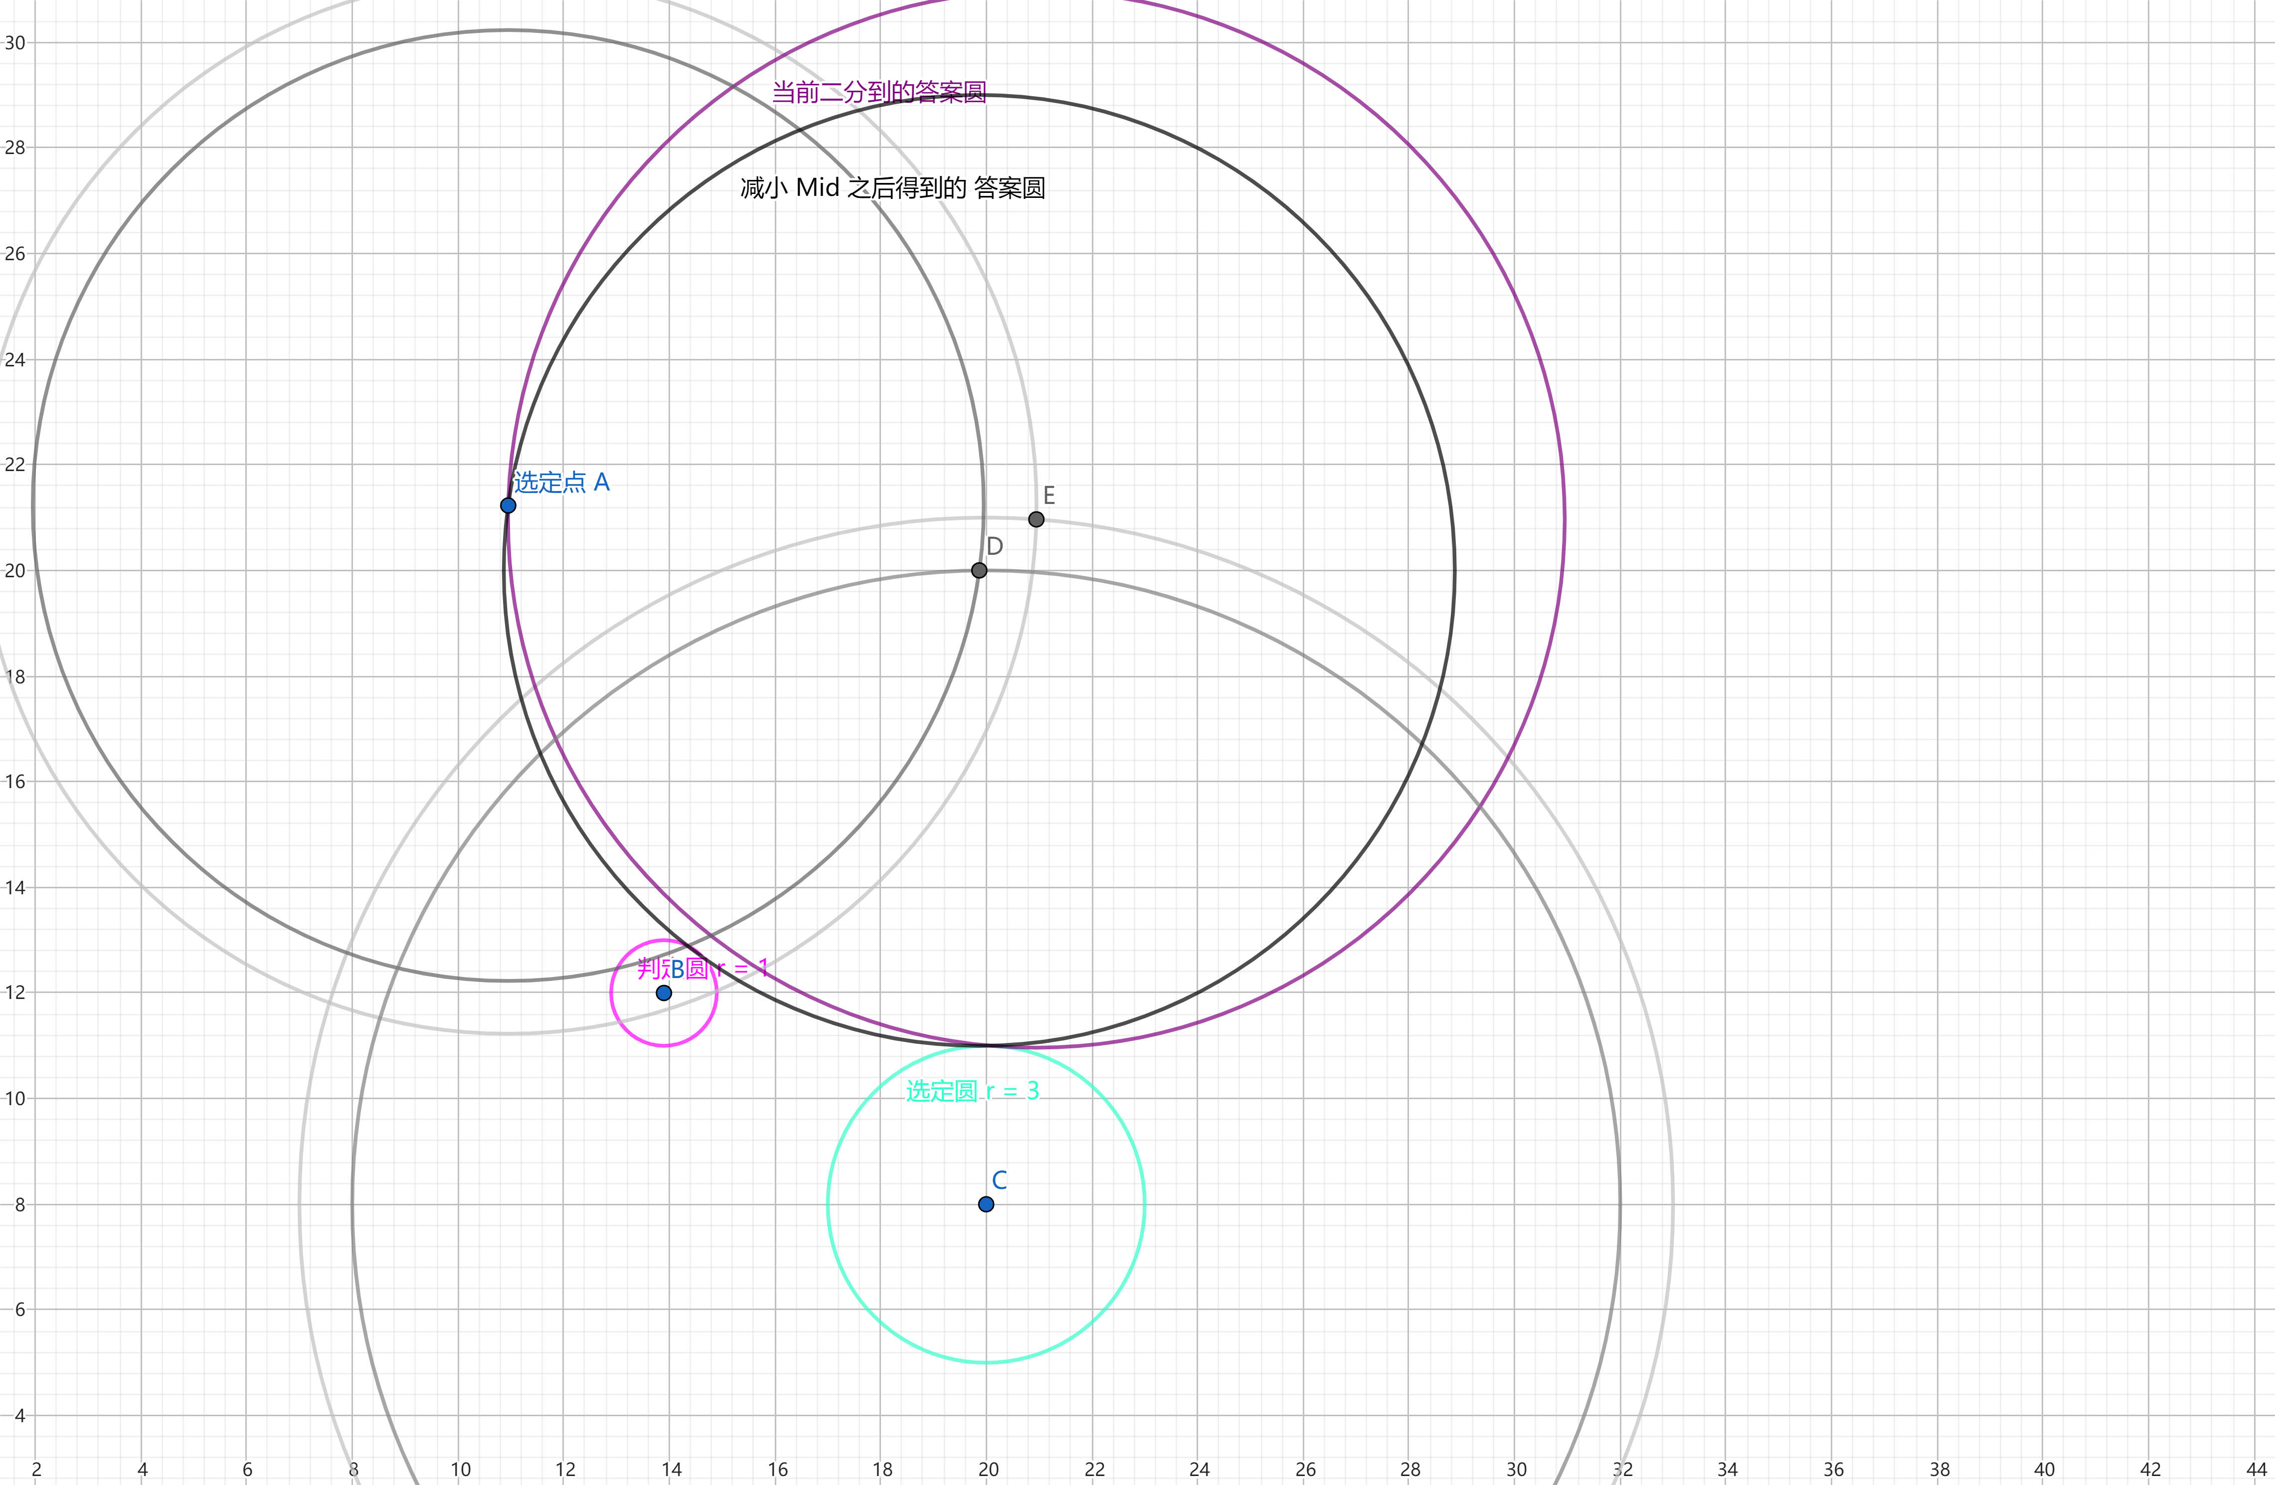Click the purple label 当前二分到的答案圆
The image size is (2275, 1485).
click(878, 93)
